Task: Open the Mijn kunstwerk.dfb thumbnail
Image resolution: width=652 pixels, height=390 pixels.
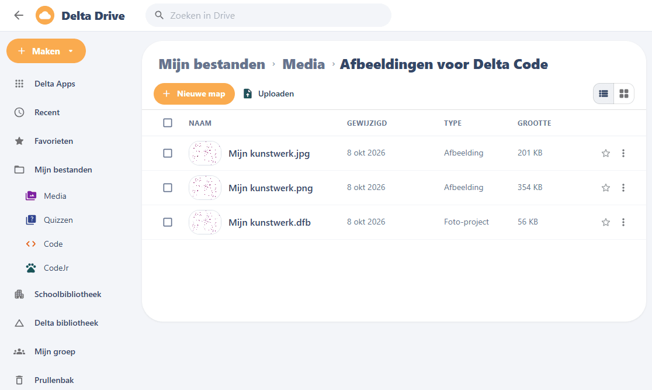Action: (205, 222)
